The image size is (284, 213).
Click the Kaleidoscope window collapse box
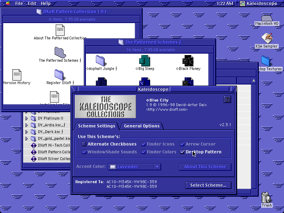pyautogui.click(x=233, y=89)
